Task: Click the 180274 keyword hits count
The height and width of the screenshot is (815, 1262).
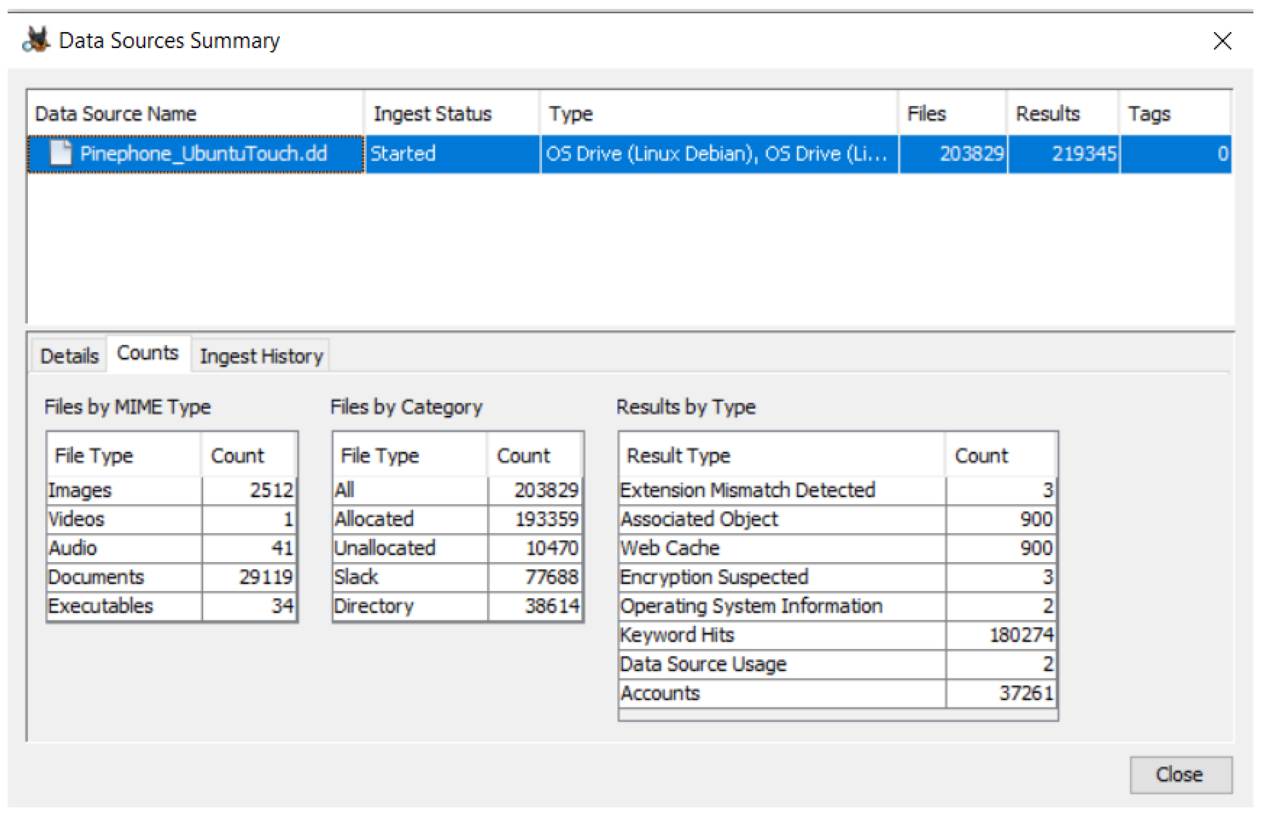Action: point(1002,635)
